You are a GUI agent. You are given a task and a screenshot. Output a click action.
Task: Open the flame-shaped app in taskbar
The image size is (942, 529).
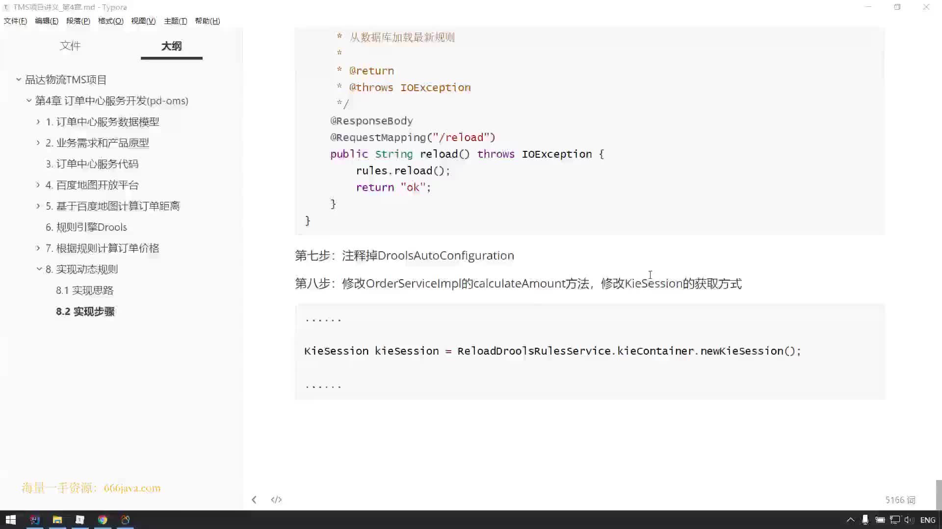tap(126, 520)
